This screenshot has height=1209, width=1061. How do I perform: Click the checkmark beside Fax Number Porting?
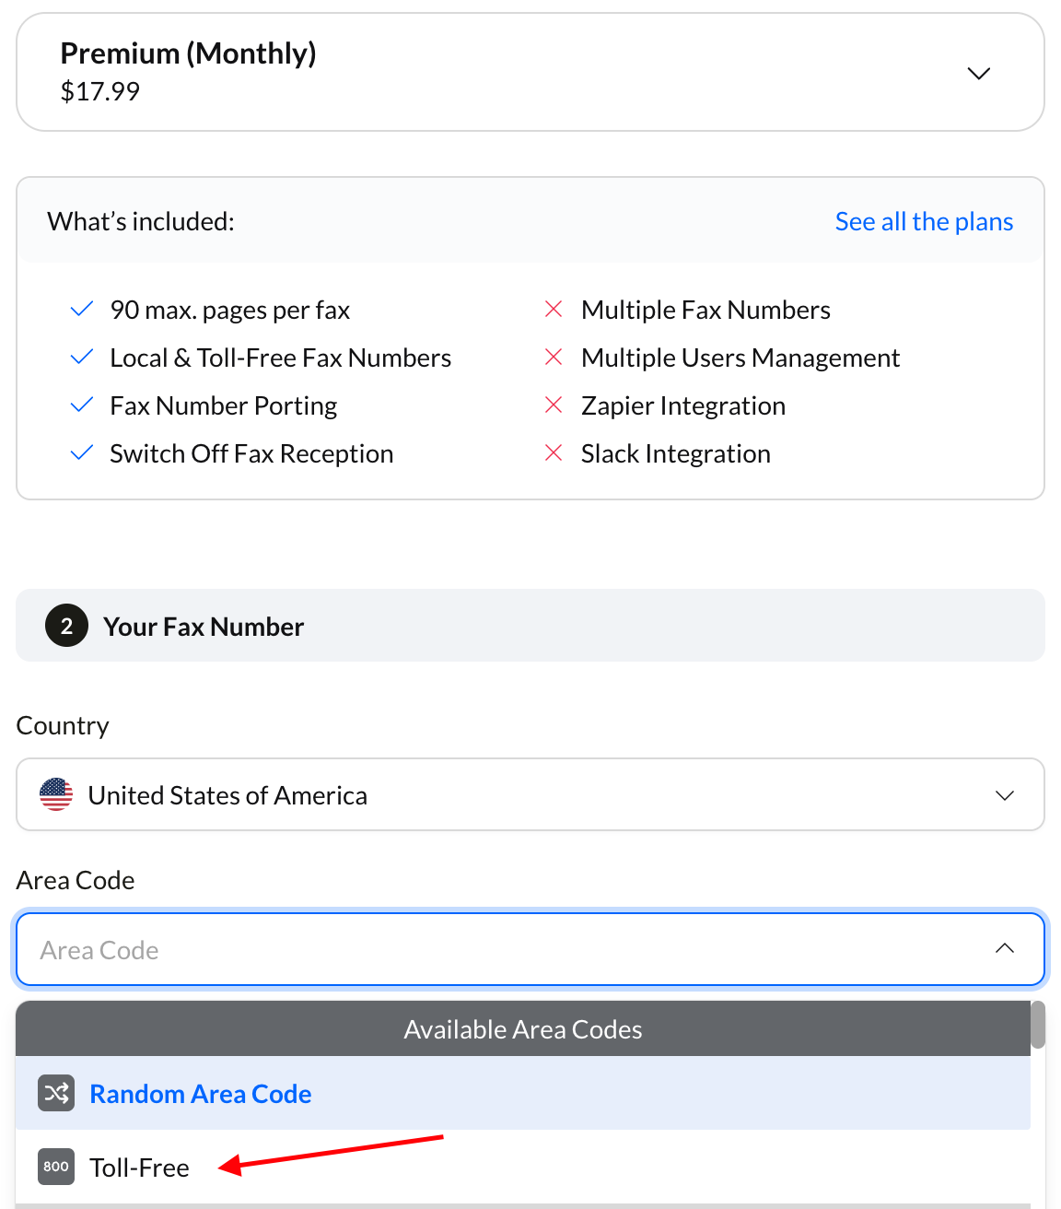pos(82,405)
